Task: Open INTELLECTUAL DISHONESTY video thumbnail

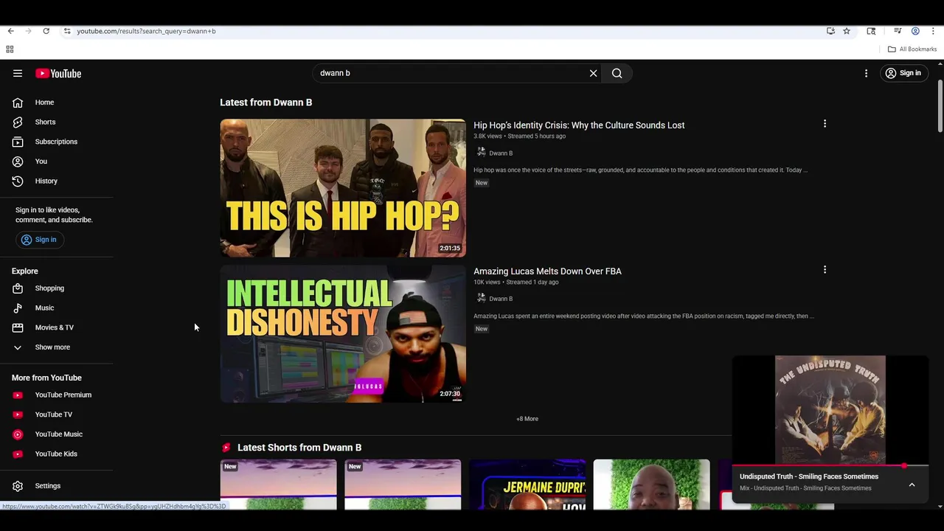Action: point(343,334)
